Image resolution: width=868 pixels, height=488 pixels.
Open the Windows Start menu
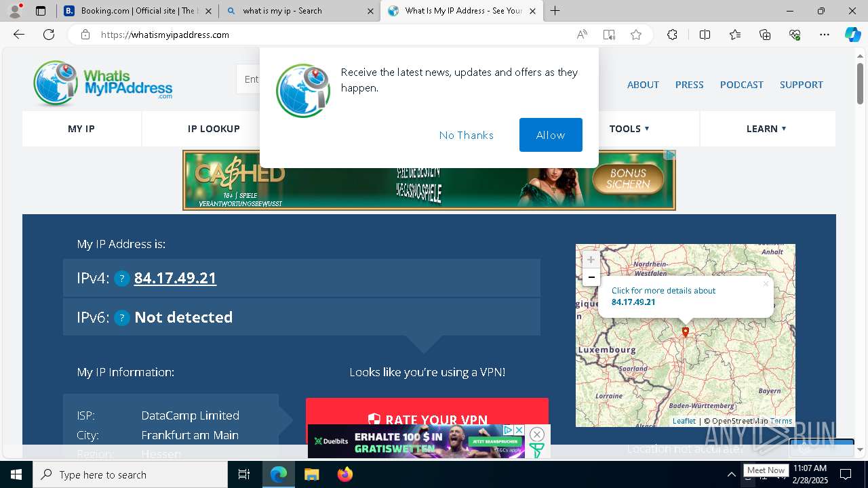click(x=16, y=474)
